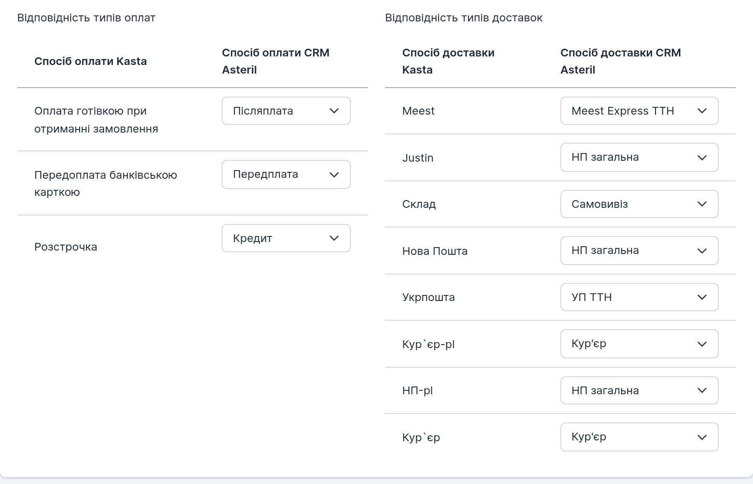Click the 'Відповідність типів доставок' heading
Image resolution: width=753 pixels, height=484 pixels.
pyautogui.click(x=464, y=18)
